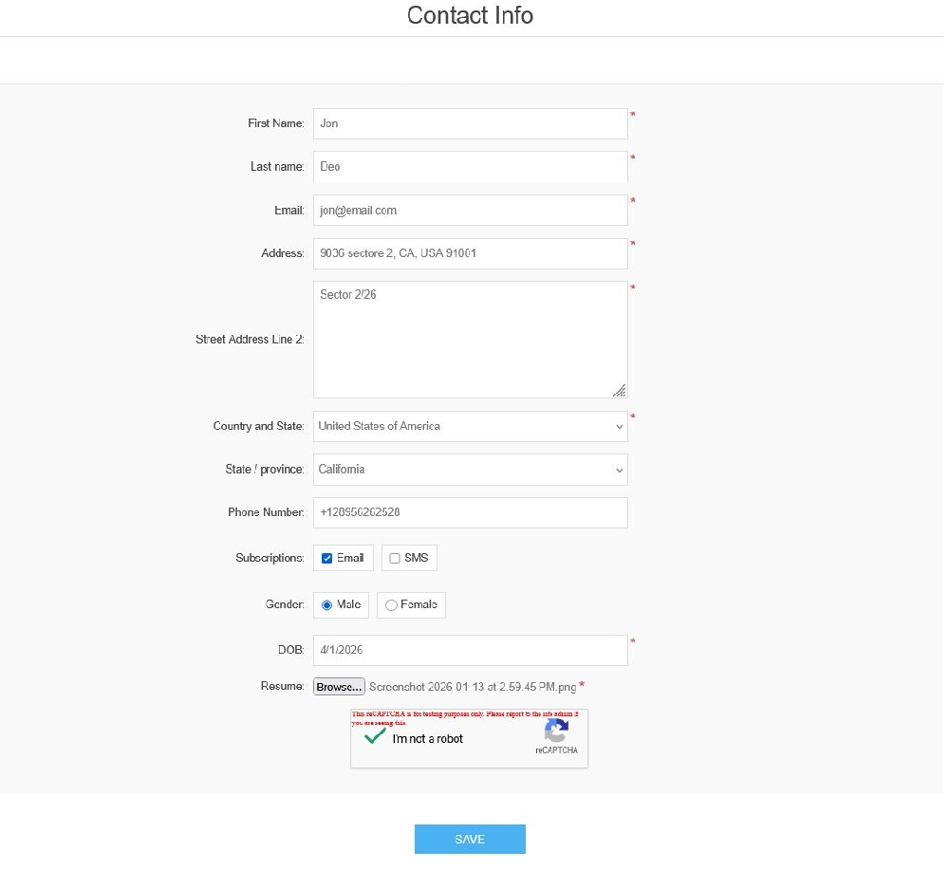The width and height of the screenshot is (949, 870).
Task: Click inside the Email address field
Action: (x=470, y=210)
